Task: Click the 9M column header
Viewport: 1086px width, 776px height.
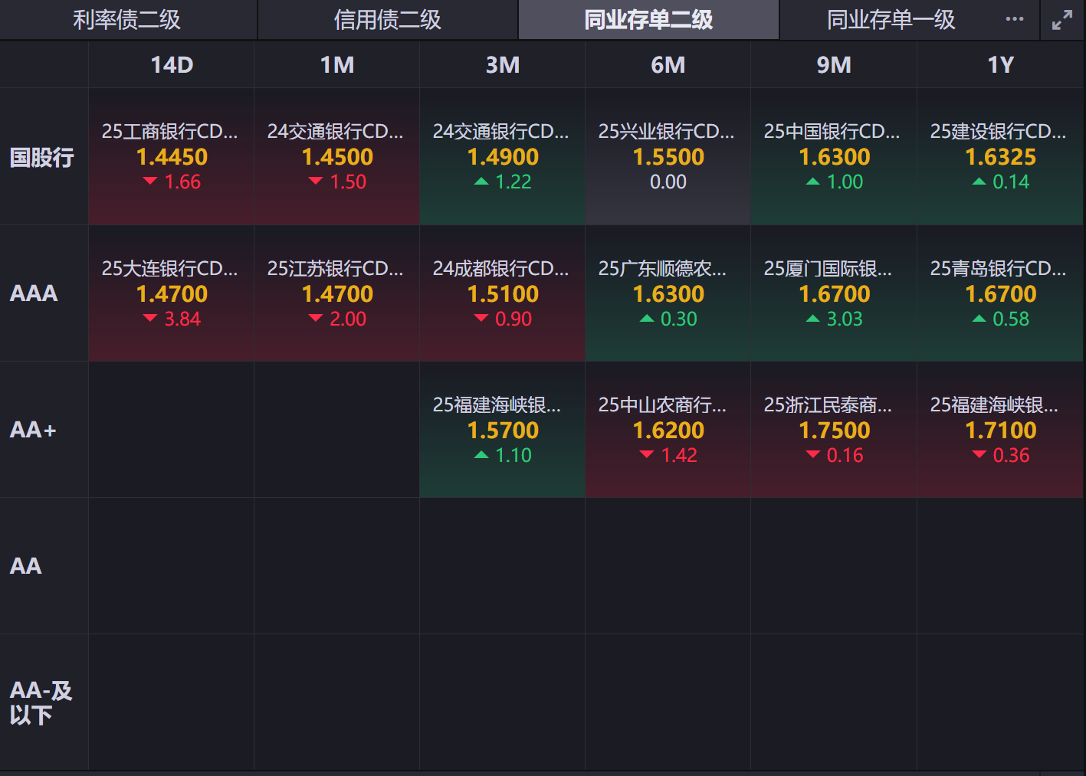Action: (834, 65)
